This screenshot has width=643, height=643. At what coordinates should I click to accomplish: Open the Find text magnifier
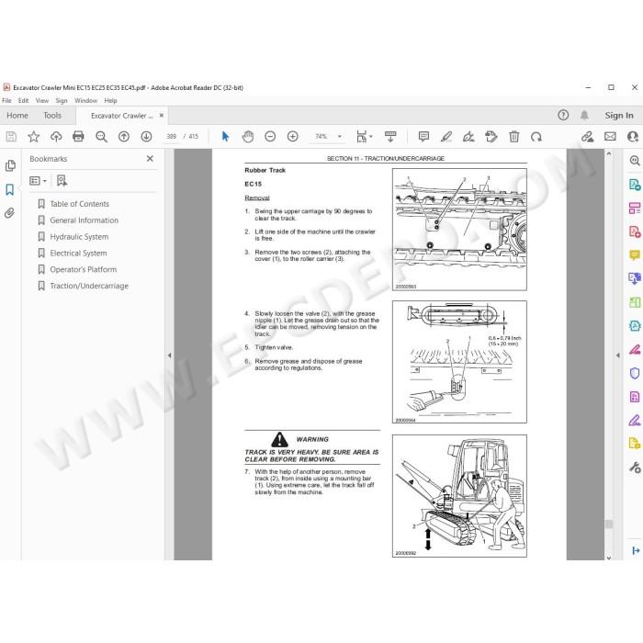tap(101, 137)
